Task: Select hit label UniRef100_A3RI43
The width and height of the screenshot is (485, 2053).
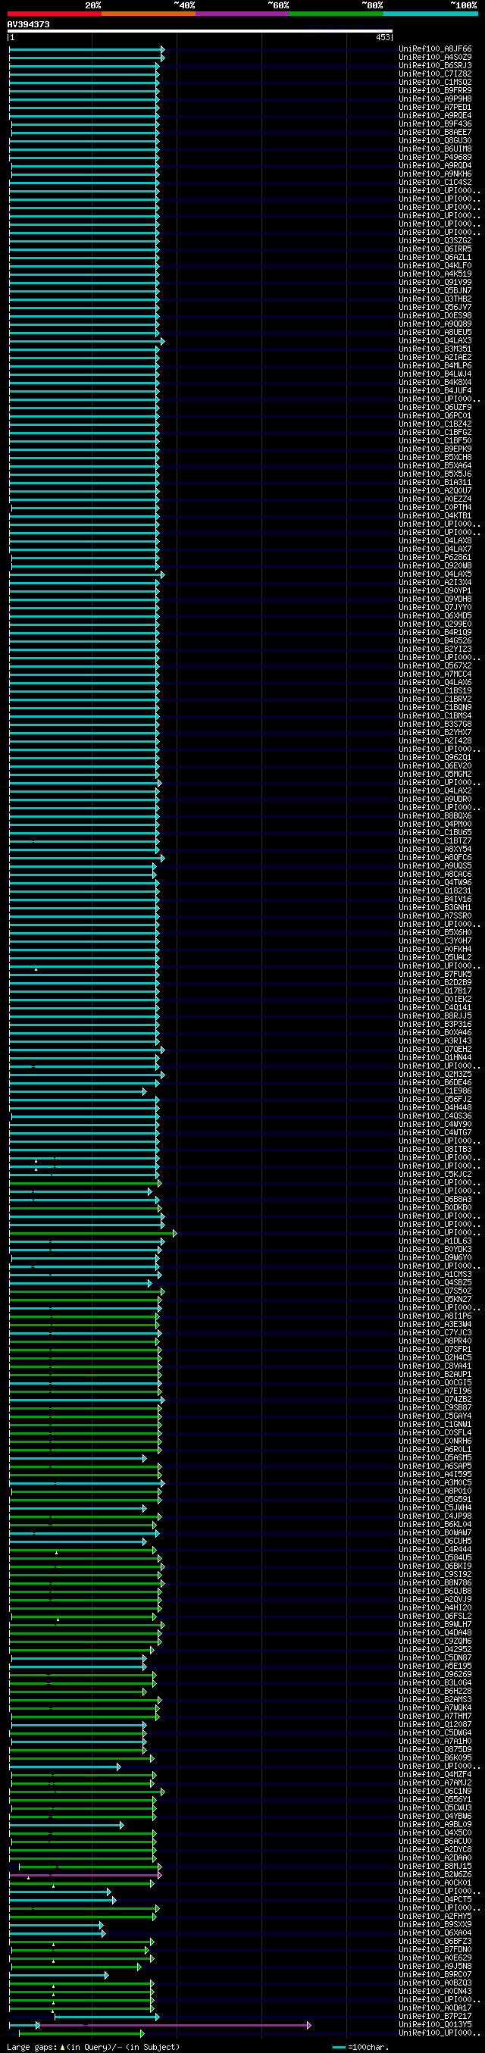Action: 435,1041
